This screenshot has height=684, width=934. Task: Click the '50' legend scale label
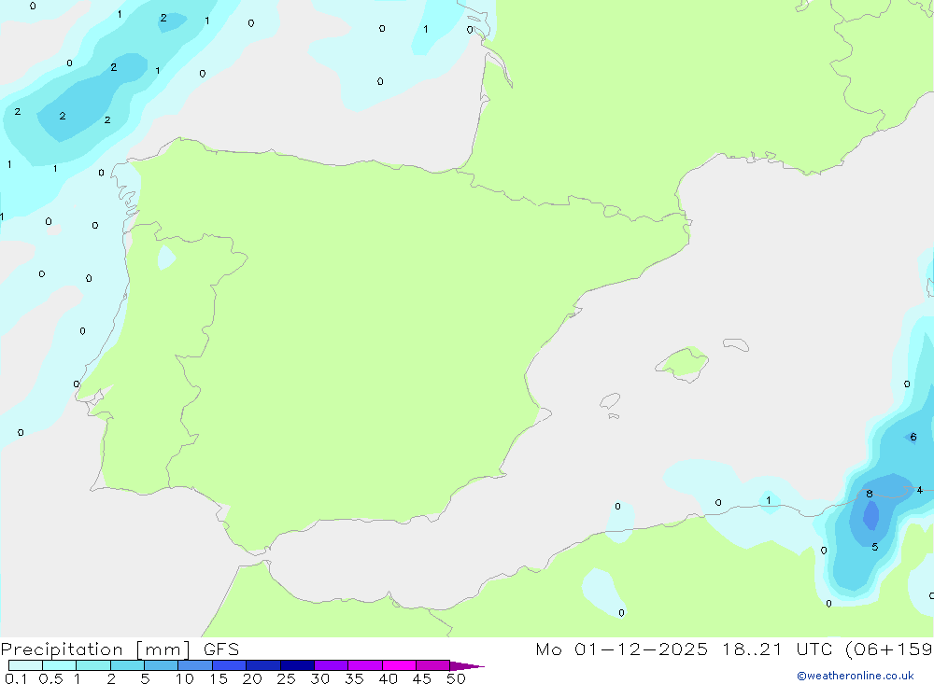point(456,678)
